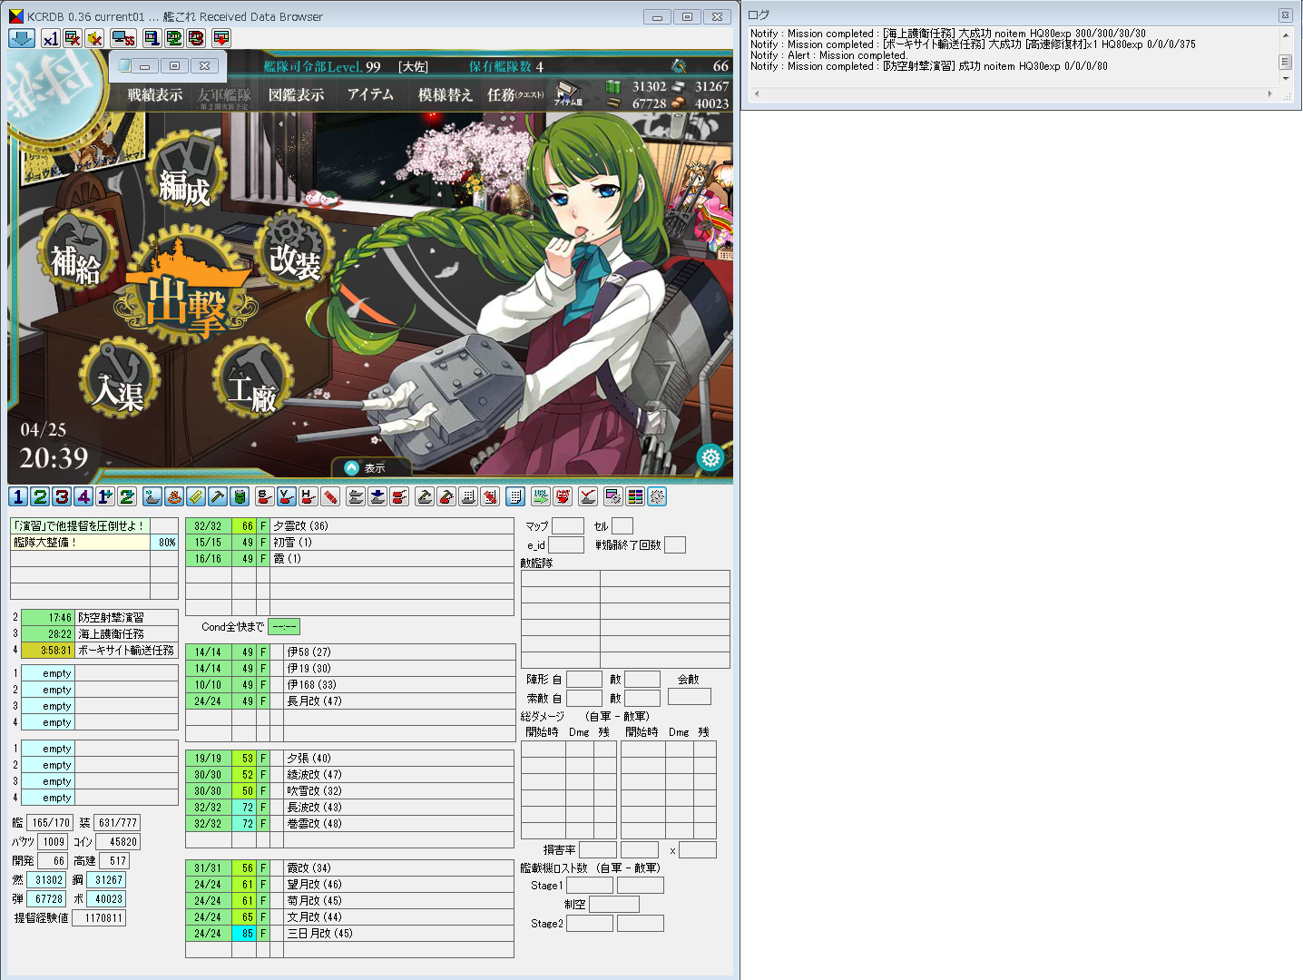Screen dimensions: 1303x980
Task: Select window layout 1 in the top toolbar
Action: [152, 38]
